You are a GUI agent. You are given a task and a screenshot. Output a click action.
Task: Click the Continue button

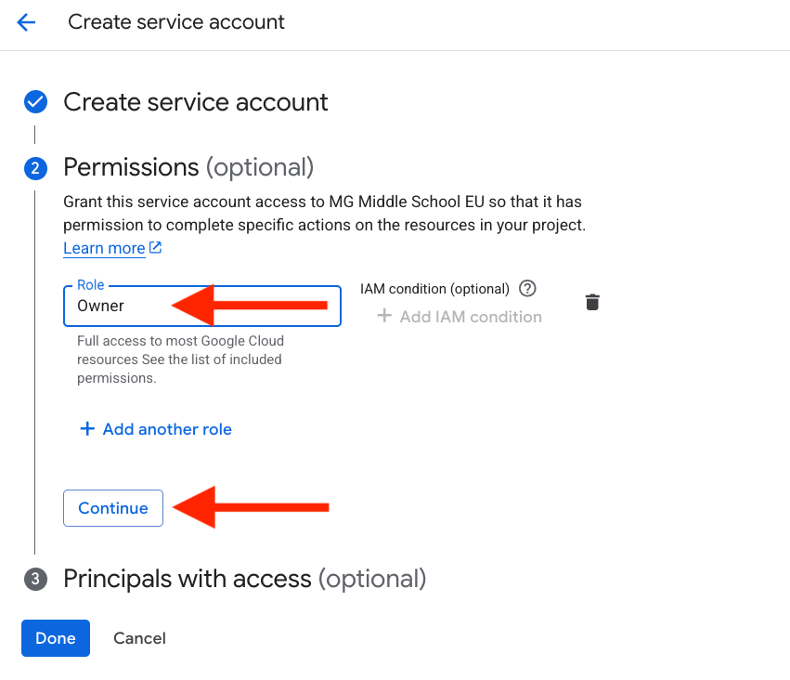113,508
